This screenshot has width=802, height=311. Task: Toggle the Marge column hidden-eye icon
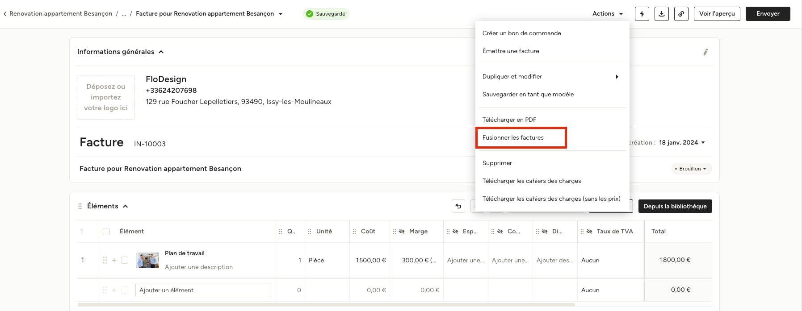pos(402,232)
